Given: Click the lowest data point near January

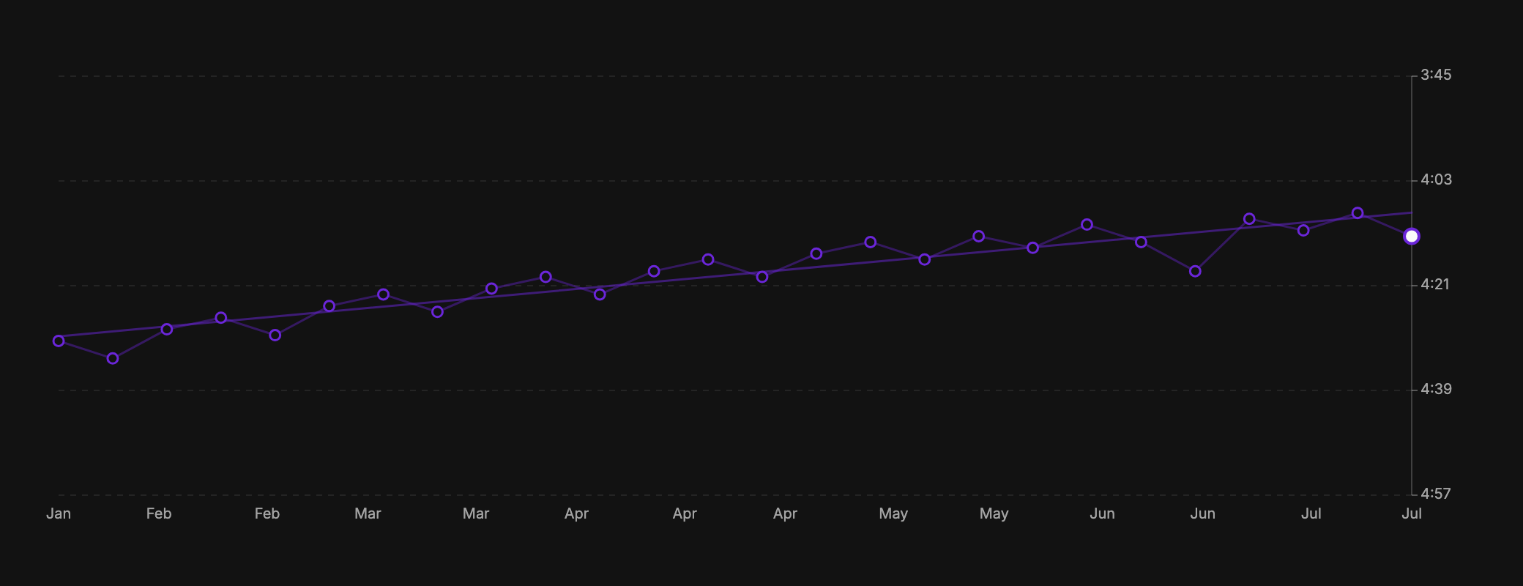Looking at the screenshot, I should (113, 359).
